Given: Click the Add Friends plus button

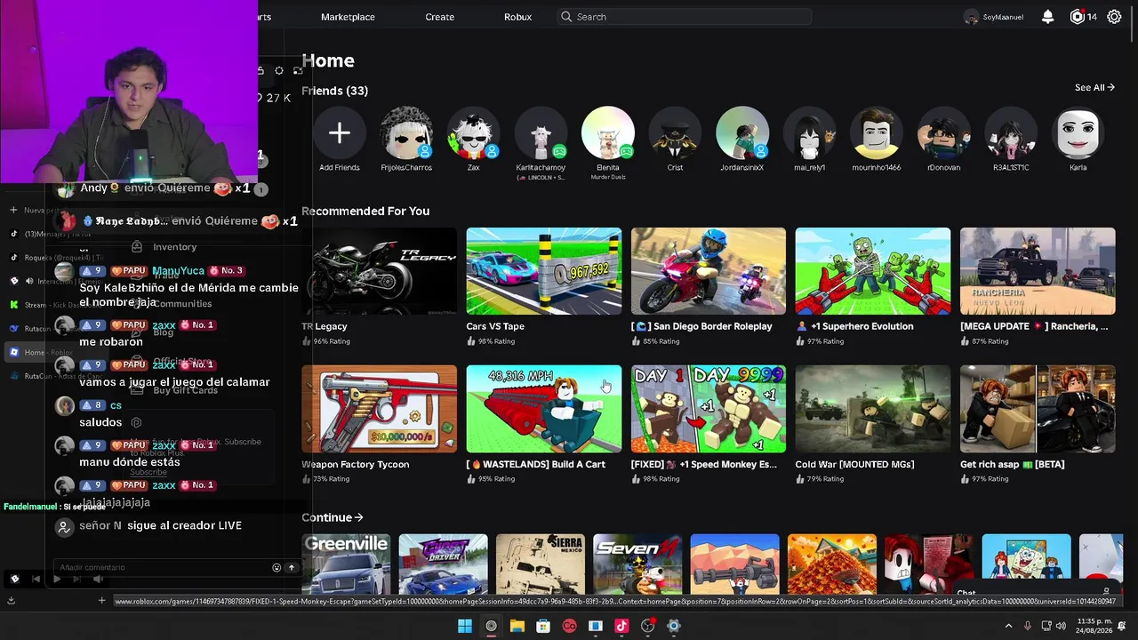Looking at the screenshot, I should coord(339,133).
